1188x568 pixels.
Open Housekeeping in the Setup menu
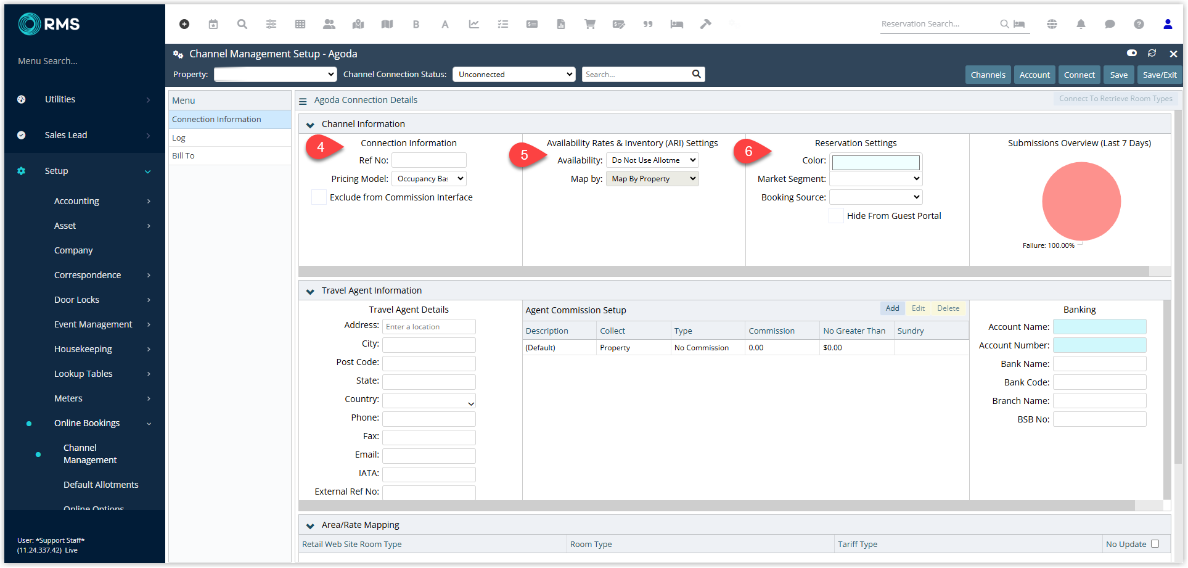click(85, 349)
